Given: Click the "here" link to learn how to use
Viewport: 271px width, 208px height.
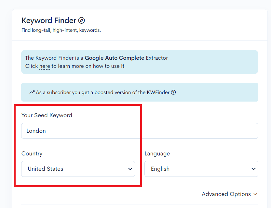Looking at the screenshot, I should pyautogui.click(x=45, y=66).
